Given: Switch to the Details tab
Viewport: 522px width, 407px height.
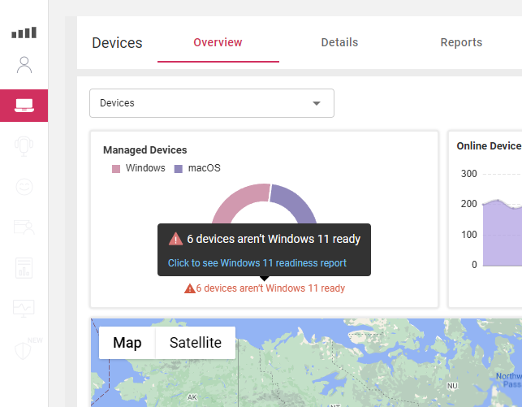Looking at the screenshot, I should pyautogui.click(x=339, y=42).
